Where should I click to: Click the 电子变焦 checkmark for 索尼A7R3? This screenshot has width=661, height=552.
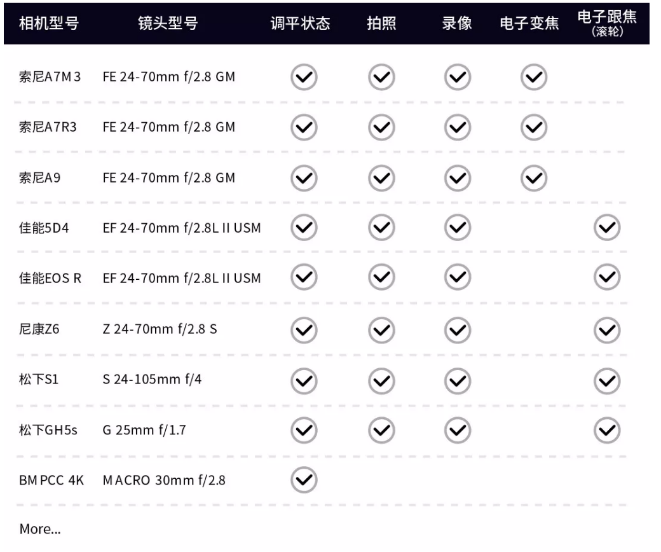534,127
